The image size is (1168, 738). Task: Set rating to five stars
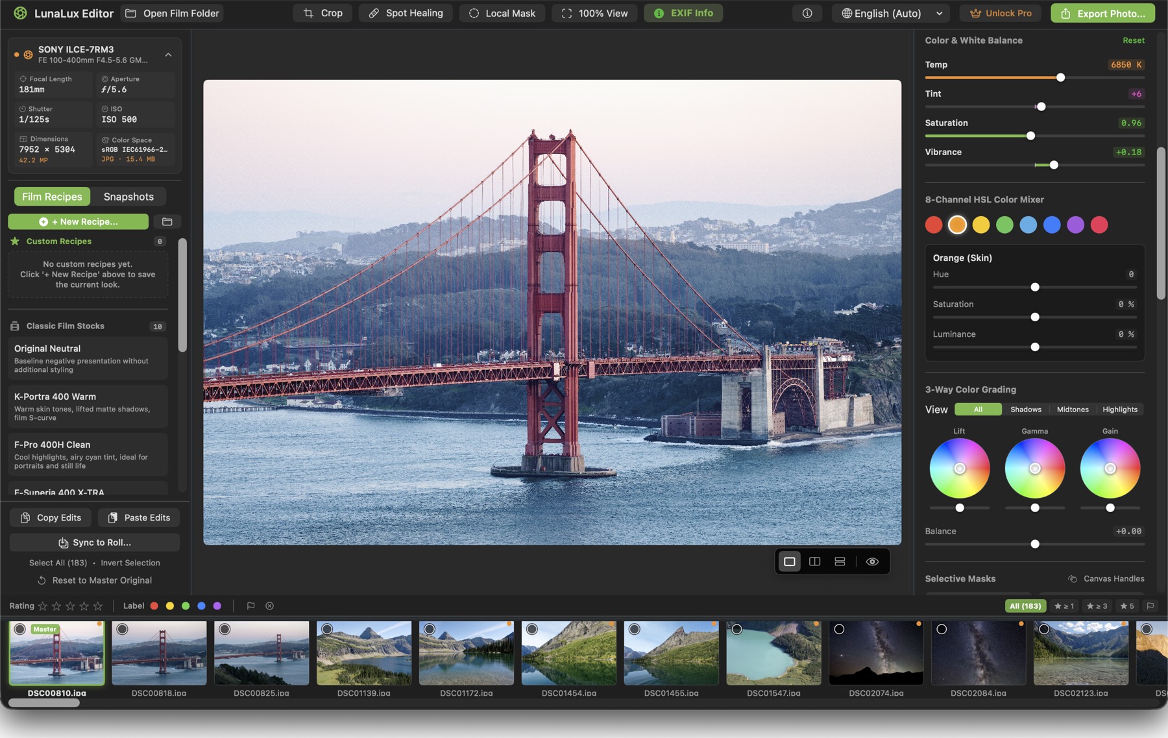tap(98, 606)
